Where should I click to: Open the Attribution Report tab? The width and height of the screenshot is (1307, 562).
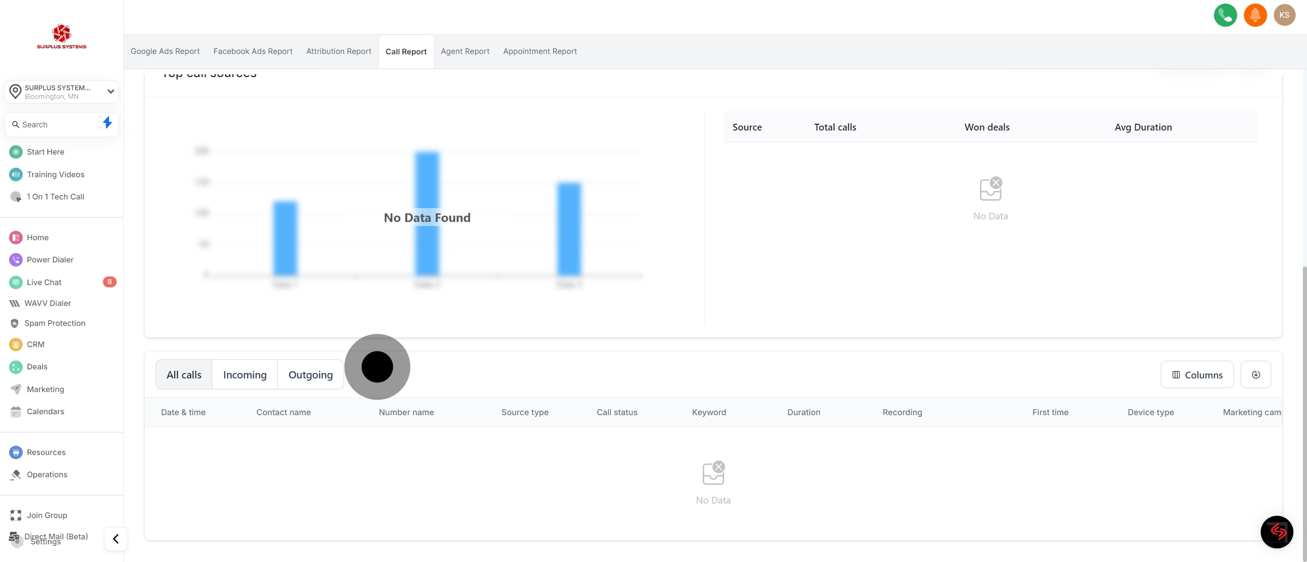339,51
